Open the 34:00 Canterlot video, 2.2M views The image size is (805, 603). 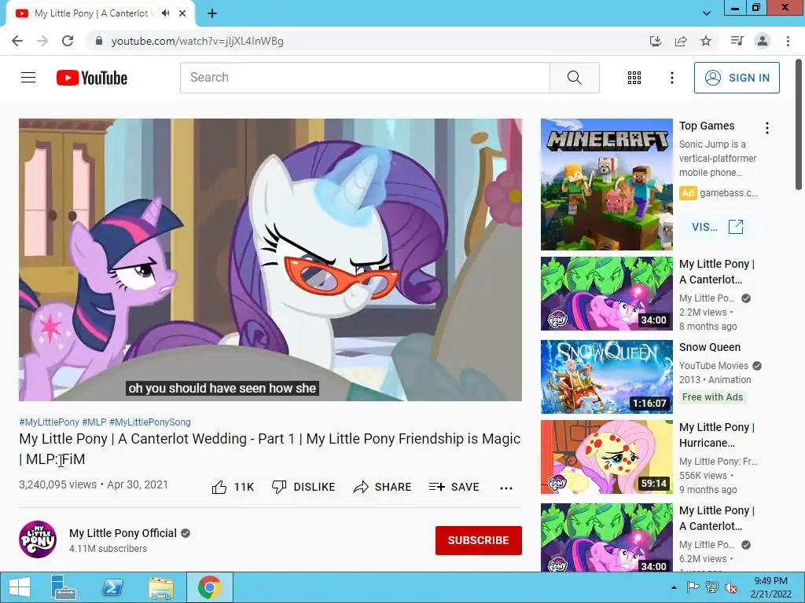point(606,294)
